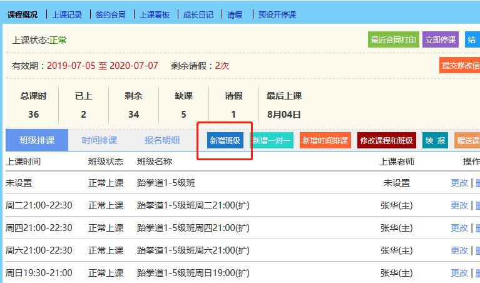Click the teal 续报 button
This screenshot has width=480, height=283.
(x=435, y=141)
